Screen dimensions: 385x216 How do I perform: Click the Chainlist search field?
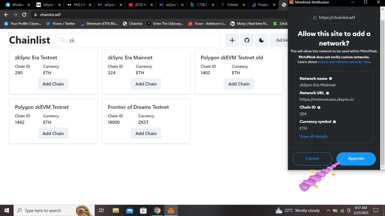pos(138,40)
